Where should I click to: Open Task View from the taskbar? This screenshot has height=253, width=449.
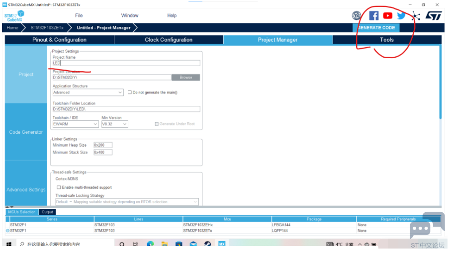point(136,244)
